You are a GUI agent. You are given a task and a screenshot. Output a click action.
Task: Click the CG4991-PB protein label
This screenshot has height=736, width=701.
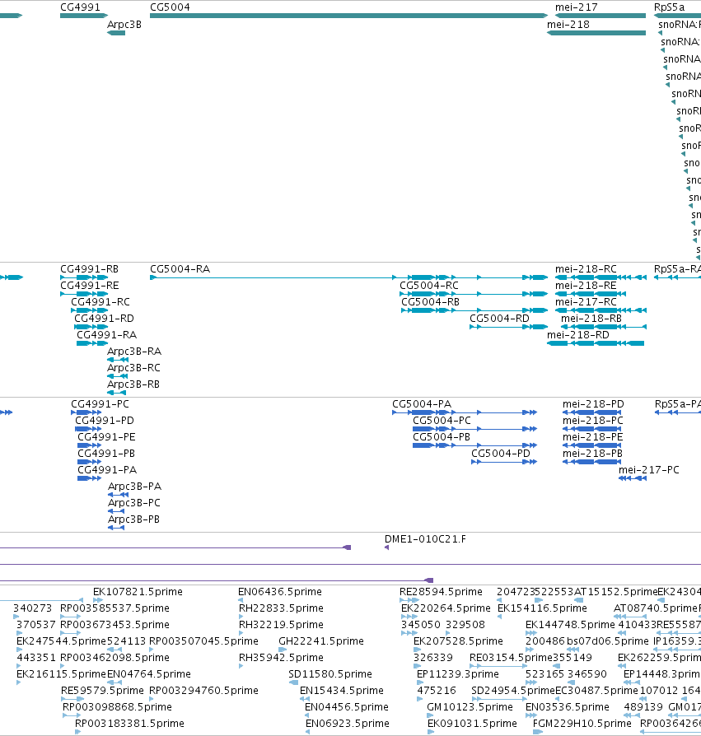(x=106, y=453)
